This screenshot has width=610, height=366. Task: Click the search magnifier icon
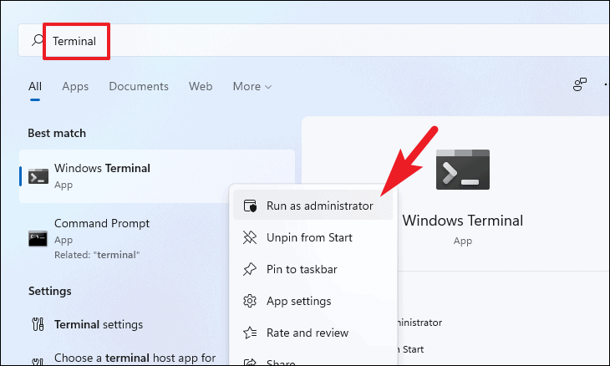tap(38, 40)
